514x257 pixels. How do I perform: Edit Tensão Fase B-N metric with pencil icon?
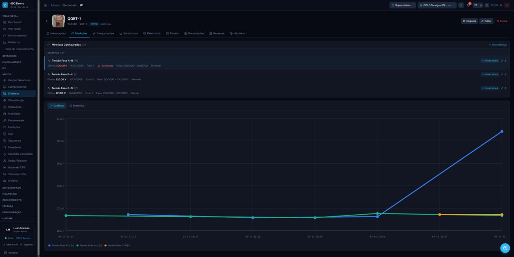pyautogui.click(x=502, y=74)
